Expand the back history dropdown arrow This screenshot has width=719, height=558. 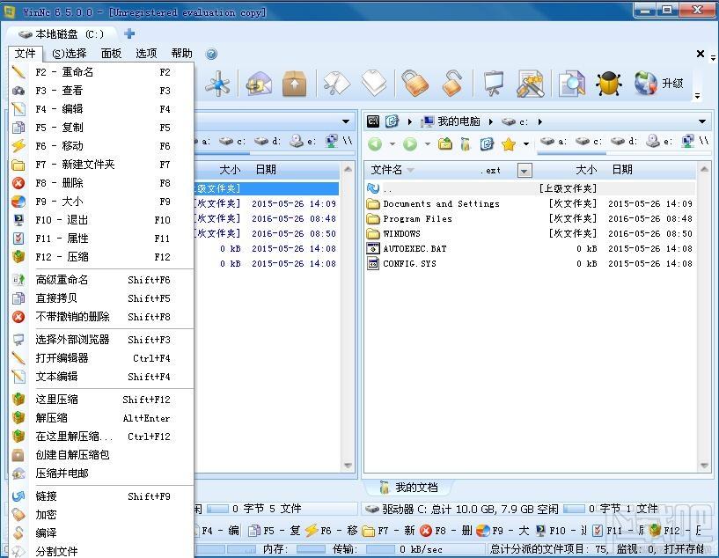(392, 144)
